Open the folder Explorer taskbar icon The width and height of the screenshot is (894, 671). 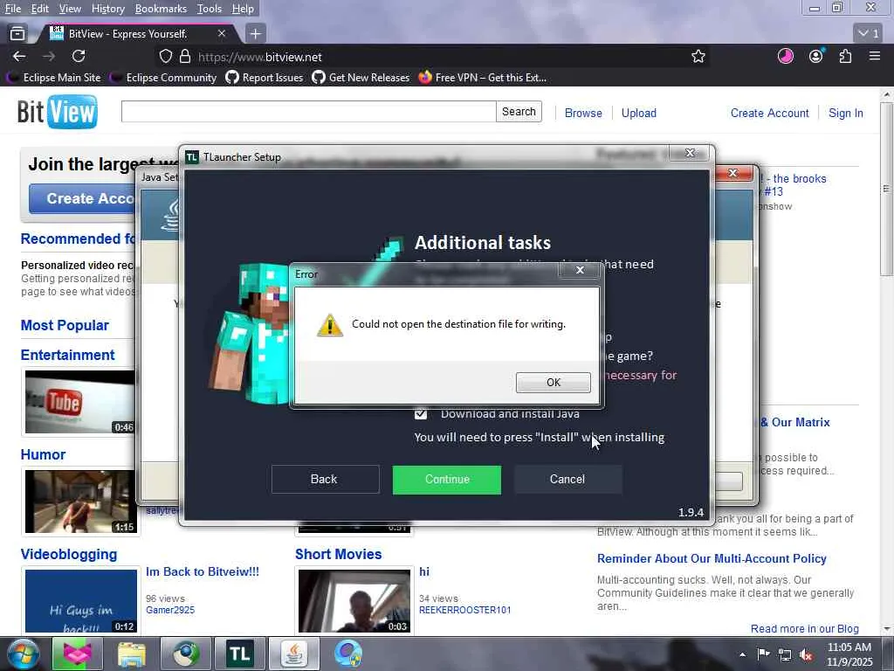point(131,654)
